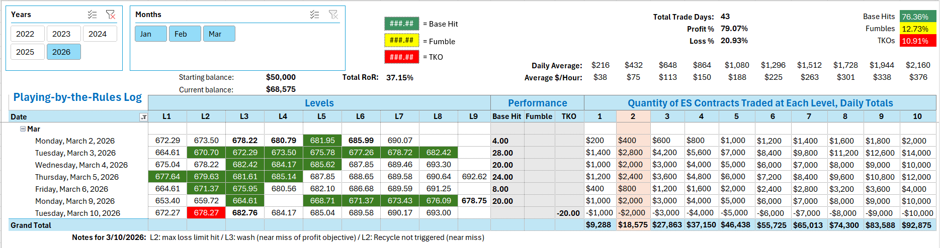Select the red TKO legend swatch
The height and width of the screenshot is (248, 940).
coord(401,57)
